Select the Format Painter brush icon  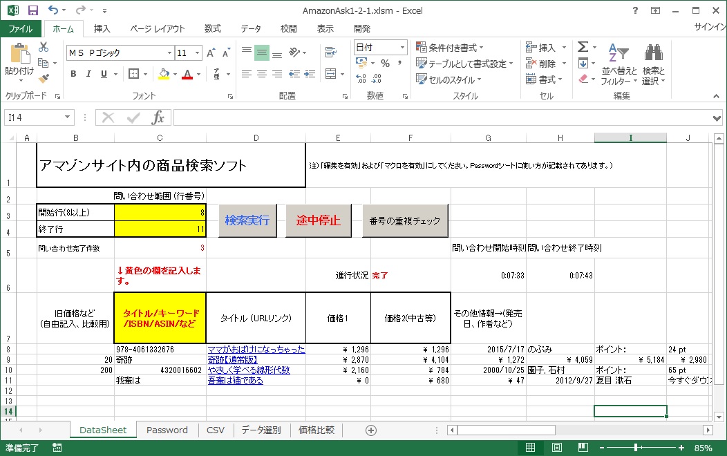coord(44,79)
